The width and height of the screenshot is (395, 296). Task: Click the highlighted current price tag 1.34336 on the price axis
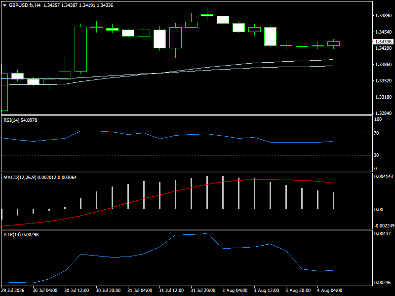[383, 42]
